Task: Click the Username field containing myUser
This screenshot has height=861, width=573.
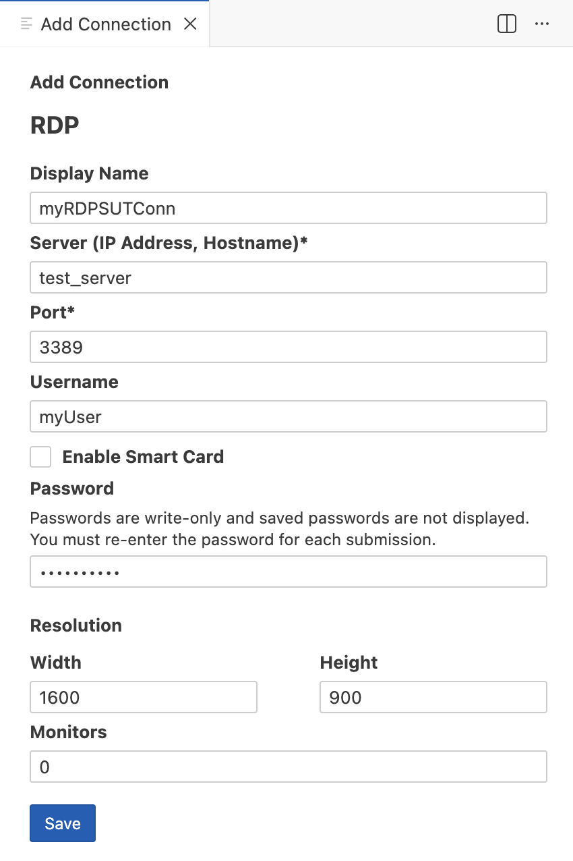Action: (289, 416)
